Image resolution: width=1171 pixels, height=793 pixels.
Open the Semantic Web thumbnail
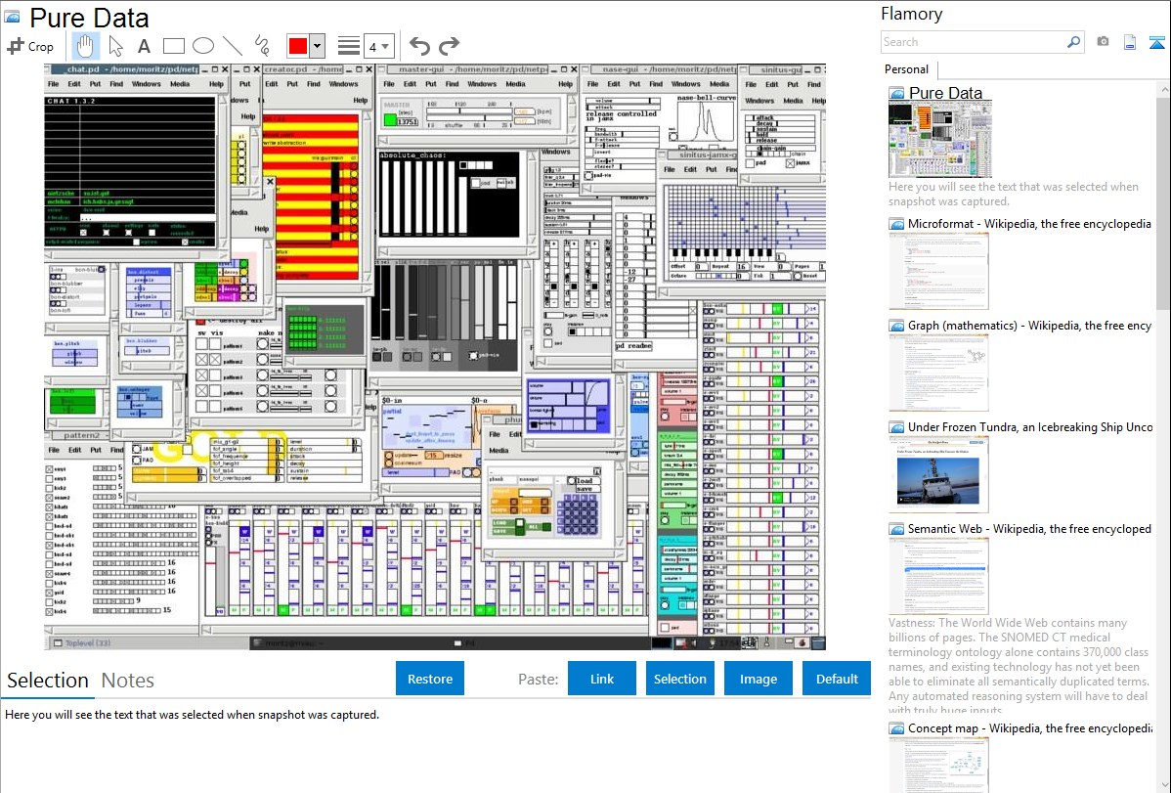coord(938,576)
